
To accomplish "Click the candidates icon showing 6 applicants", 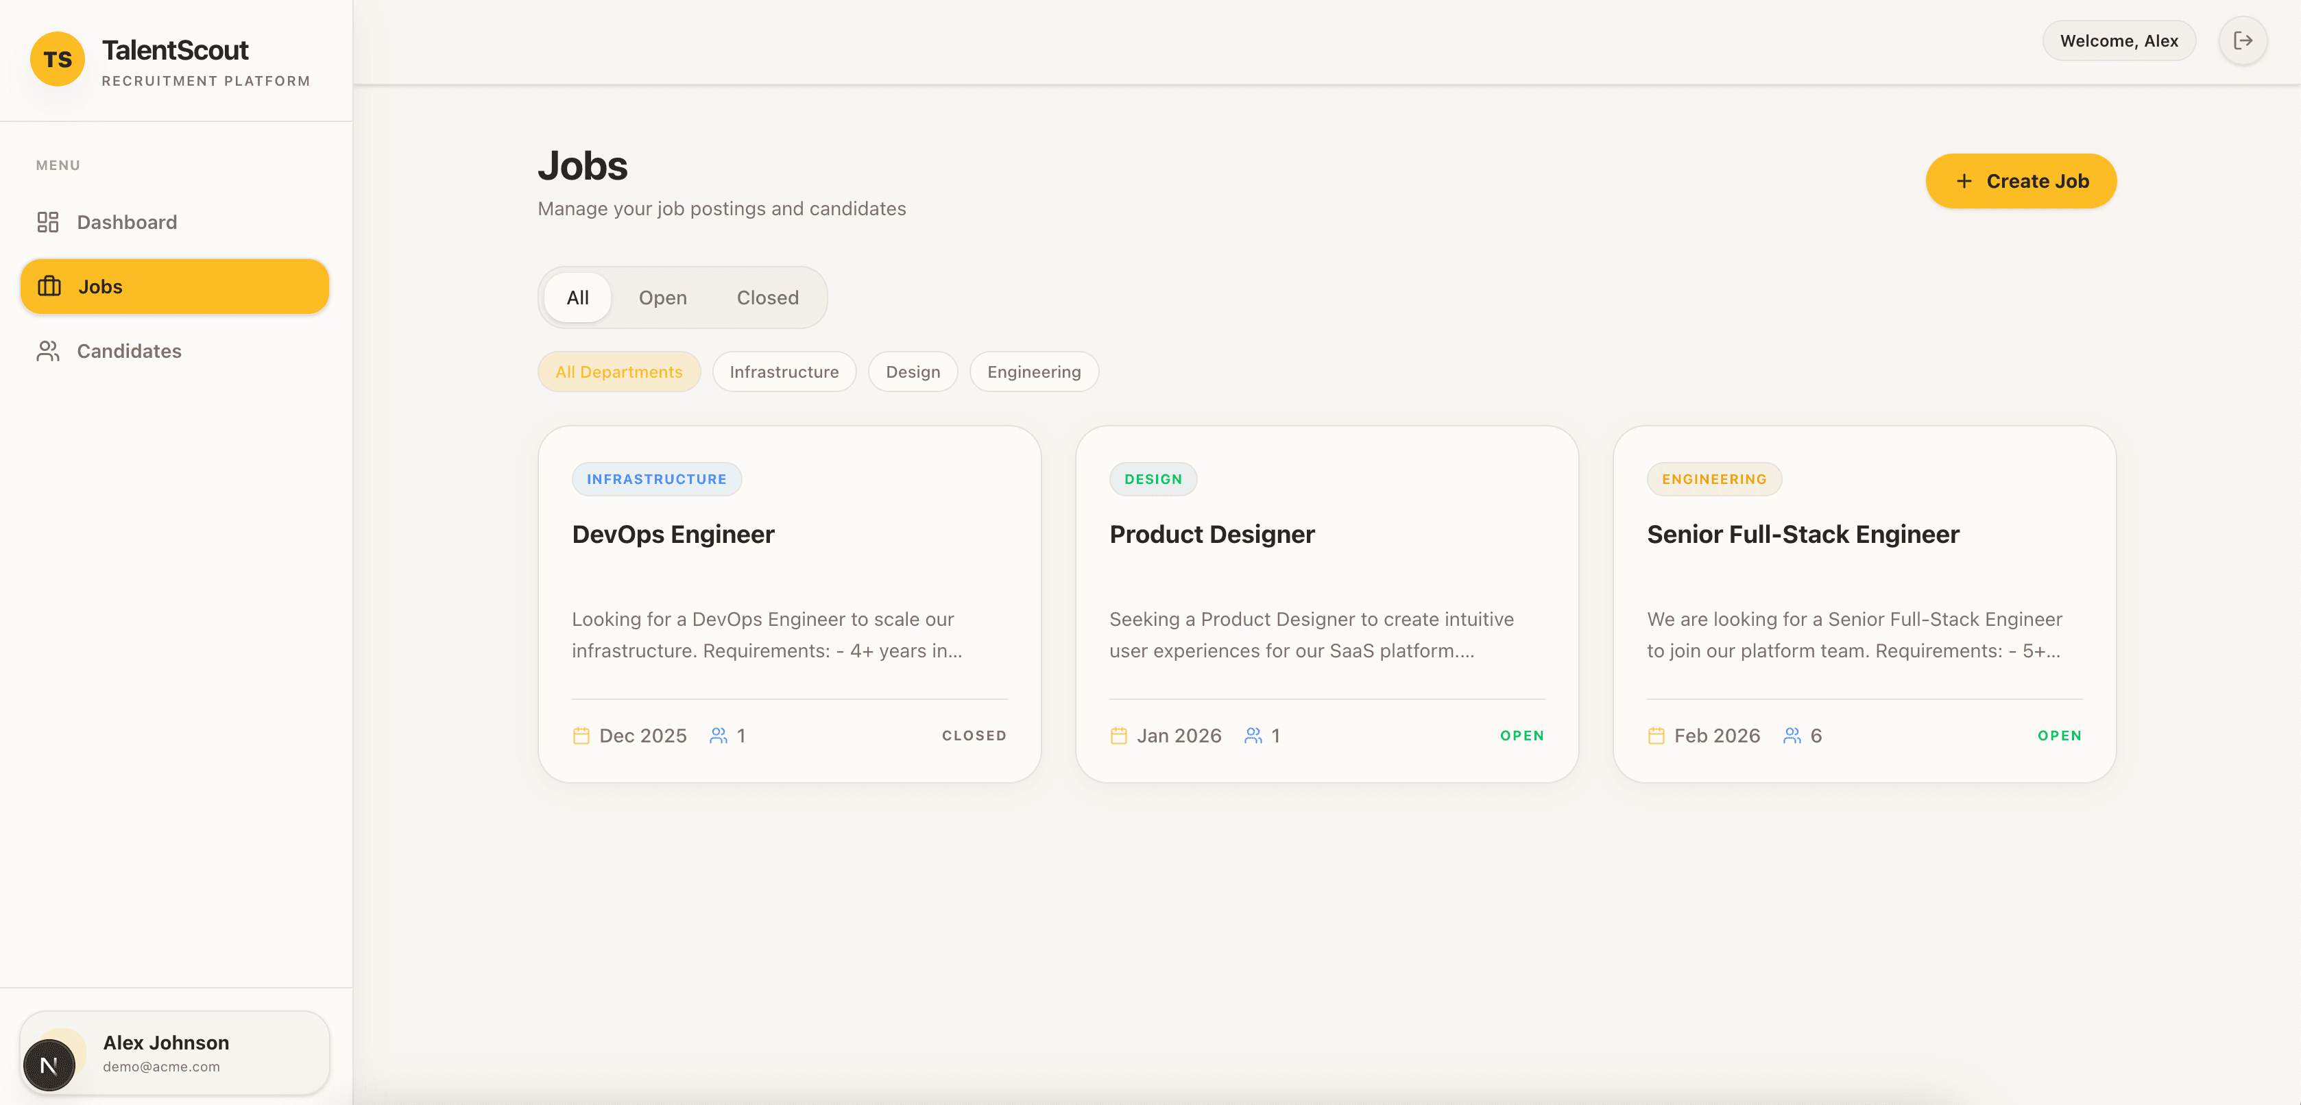I will point(1790,734).
